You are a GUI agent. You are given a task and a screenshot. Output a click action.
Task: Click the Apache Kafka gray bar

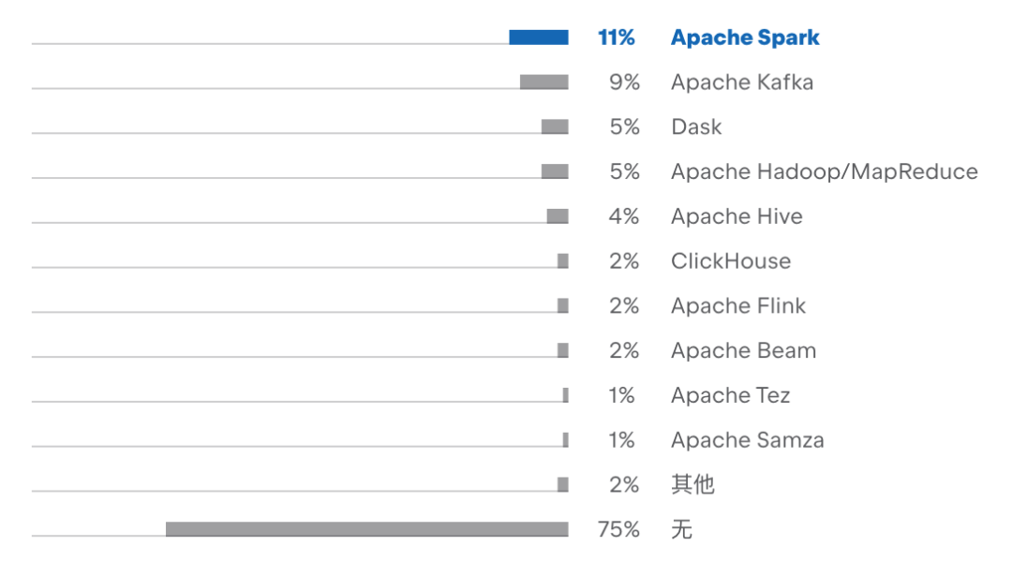(544, 81)
